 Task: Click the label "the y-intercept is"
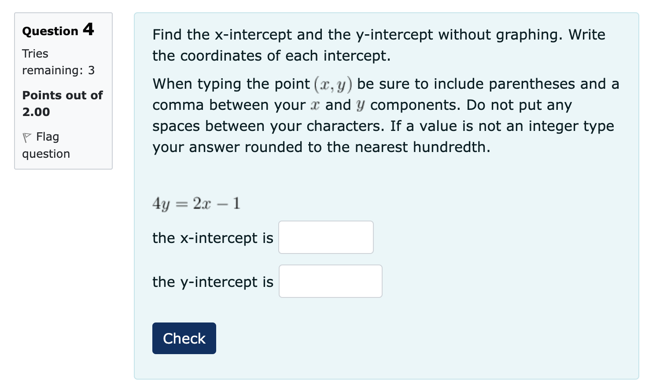[x=213, y=282]
